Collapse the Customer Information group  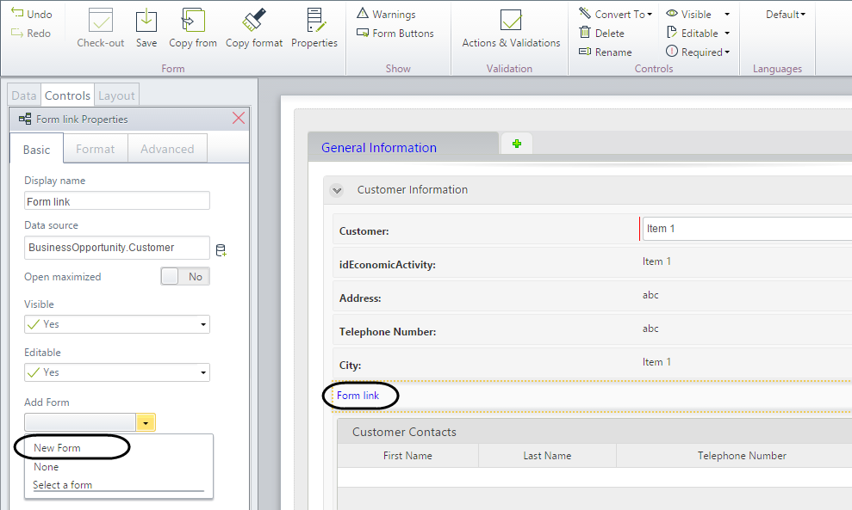[337, 190]
